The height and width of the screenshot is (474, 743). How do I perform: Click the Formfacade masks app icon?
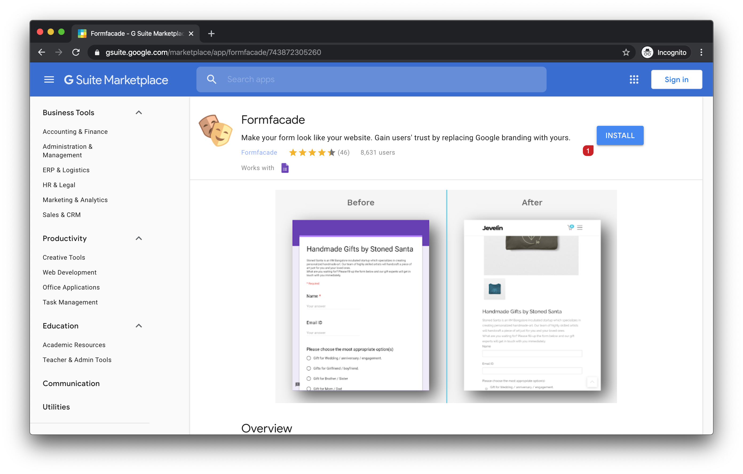[215, 130]
